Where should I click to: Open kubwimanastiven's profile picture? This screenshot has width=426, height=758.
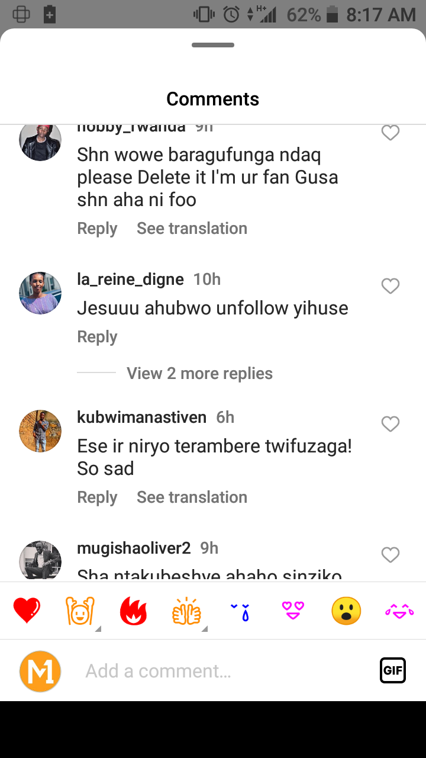tap(40, 431)
